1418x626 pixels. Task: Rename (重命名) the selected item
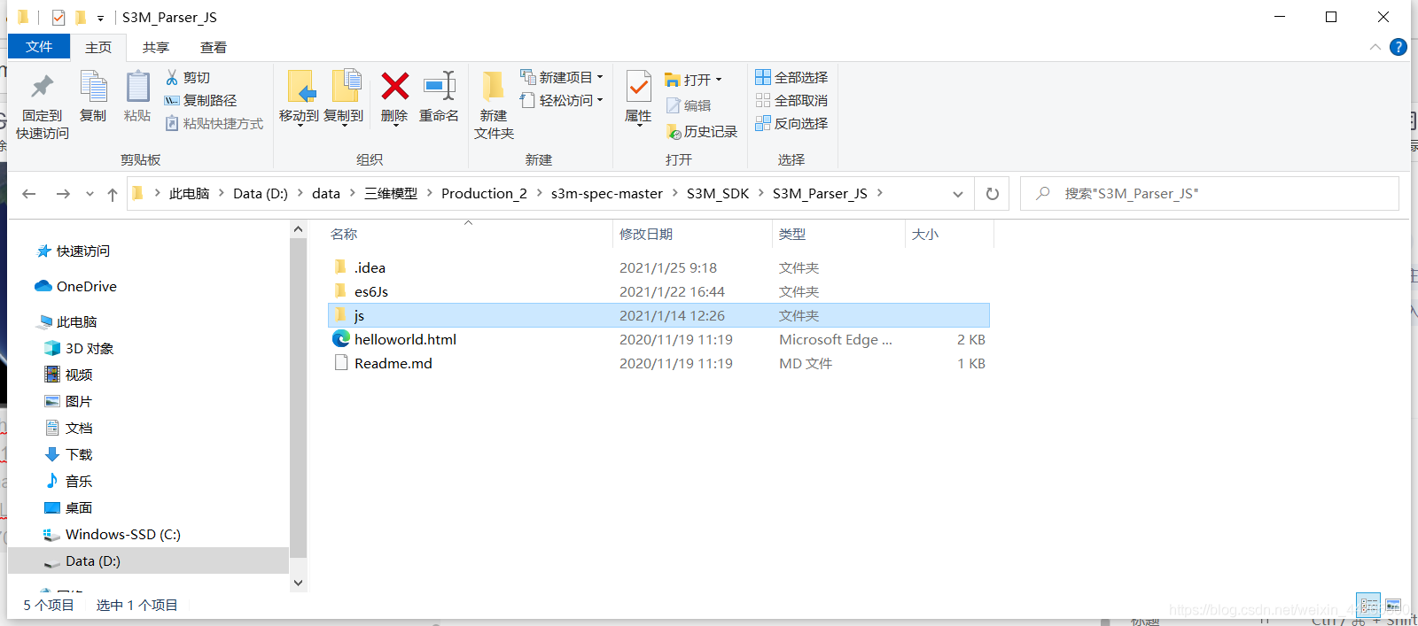click(439, 97)
